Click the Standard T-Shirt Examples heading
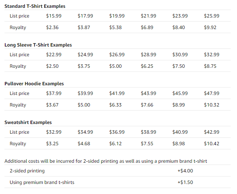Image resolution: width=237 pixels, height=194 pixels. point(35,6)
